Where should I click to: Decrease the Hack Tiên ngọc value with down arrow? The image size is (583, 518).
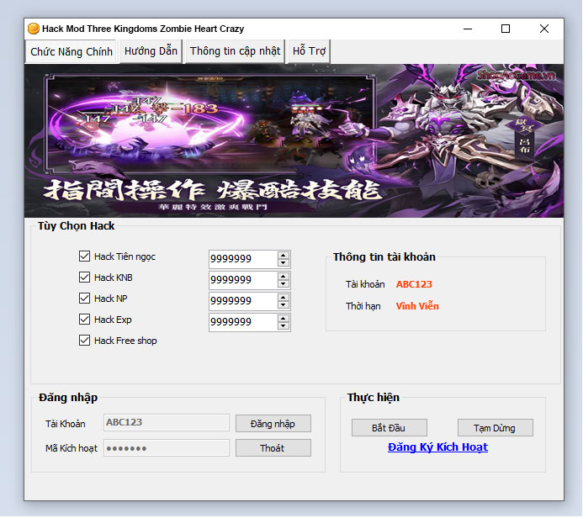click(x=284, y=262)
